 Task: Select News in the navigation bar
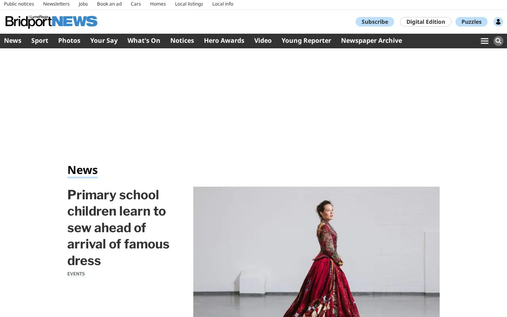tap(13, 40)
